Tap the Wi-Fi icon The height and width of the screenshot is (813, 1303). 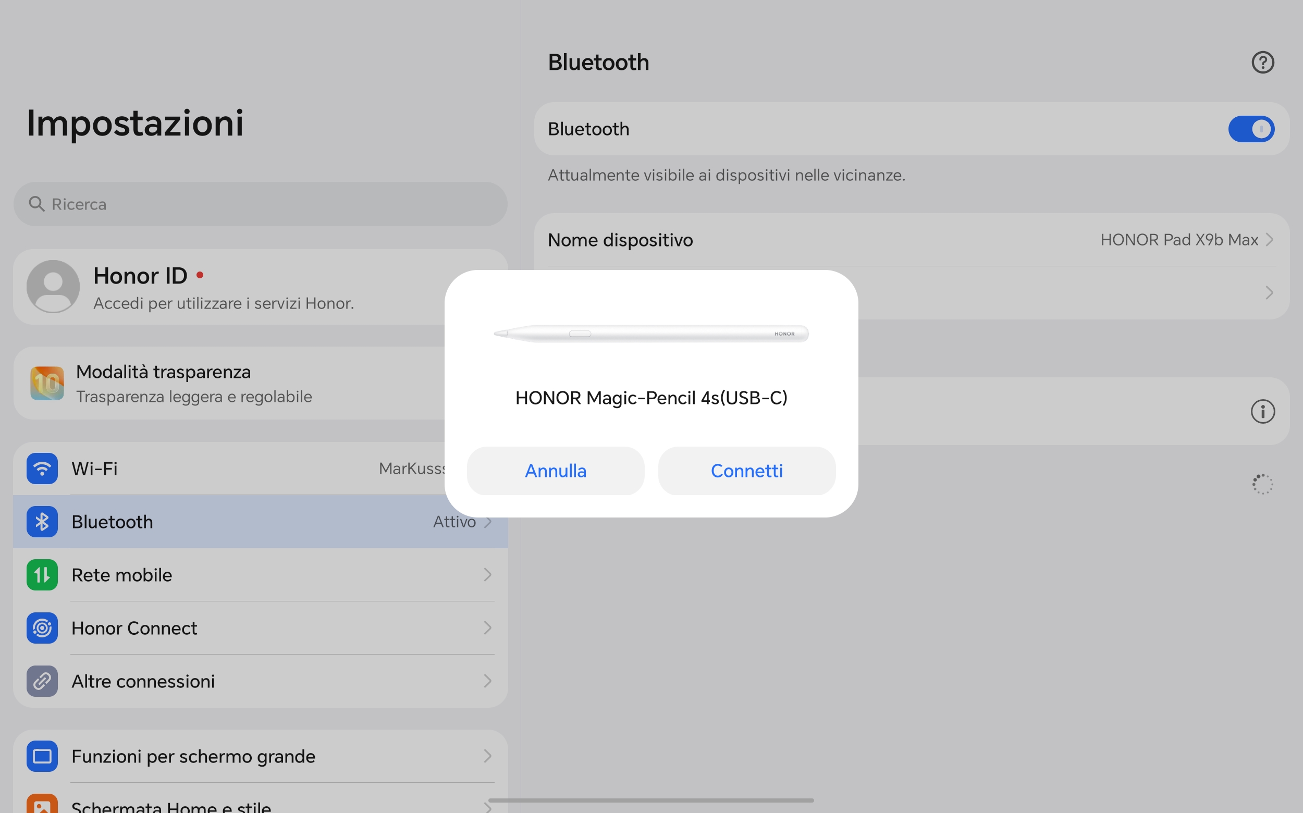[x=42, y=469]
